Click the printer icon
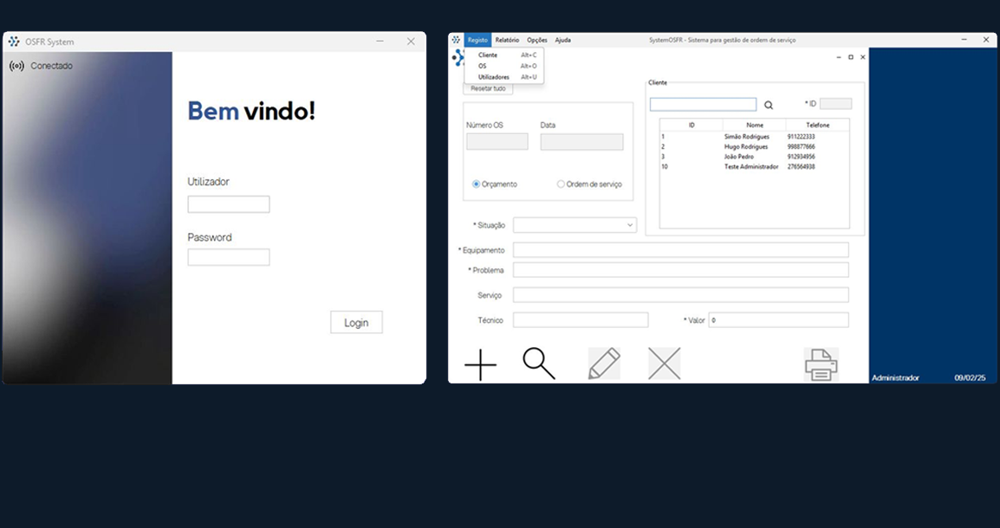Image resolution: width=1000 pixels, height=528 pixels. click(x=821, y=364)
